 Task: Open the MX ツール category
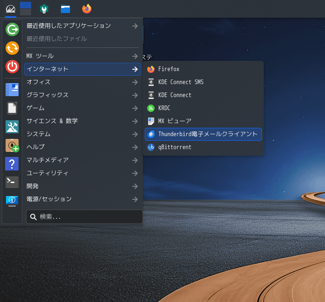pos(83,56)
